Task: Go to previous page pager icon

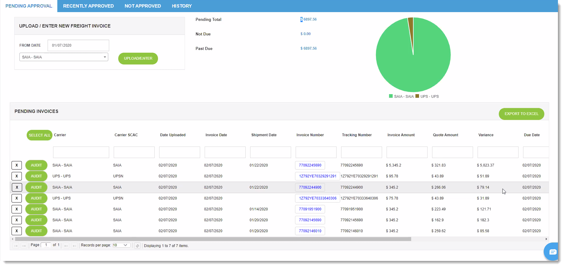Action: point(24,246)
